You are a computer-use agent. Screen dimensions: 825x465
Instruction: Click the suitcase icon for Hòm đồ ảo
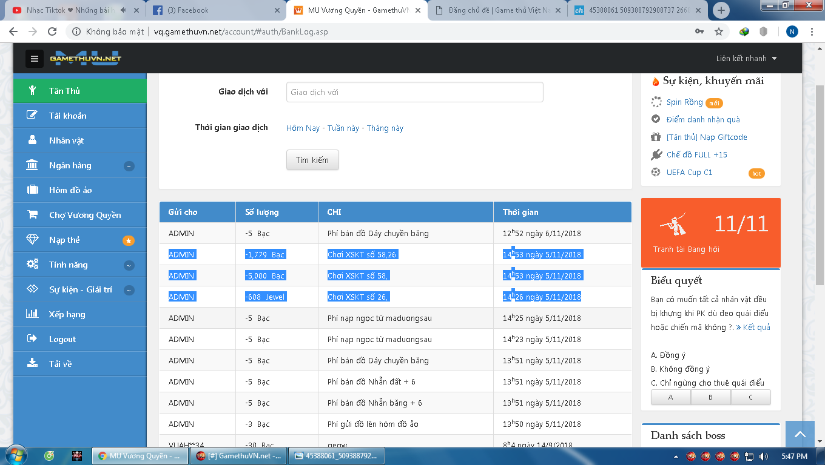click(x=33, y=190)
